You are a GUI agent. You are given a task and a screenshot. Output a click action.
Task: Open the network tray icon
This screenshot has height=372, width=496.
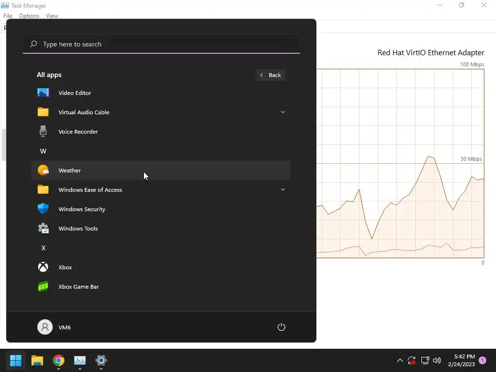coord(425,360)
